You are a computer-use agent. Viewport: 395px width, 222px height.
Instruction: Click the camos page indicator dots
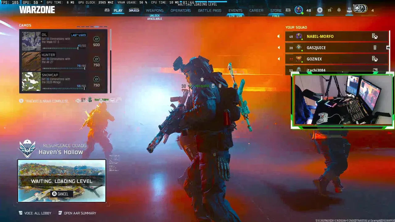(x=92, y=27)
